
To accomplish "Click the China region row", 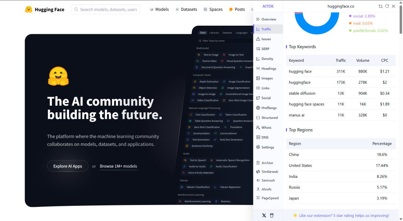I will coord(341,155).
